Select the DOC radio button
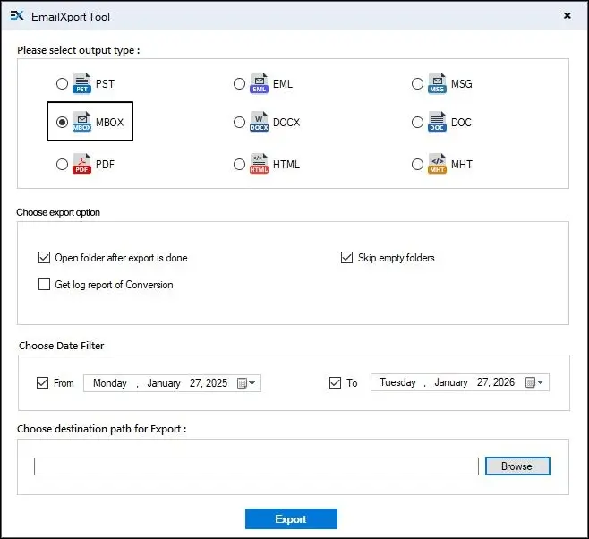 [417, 122]
